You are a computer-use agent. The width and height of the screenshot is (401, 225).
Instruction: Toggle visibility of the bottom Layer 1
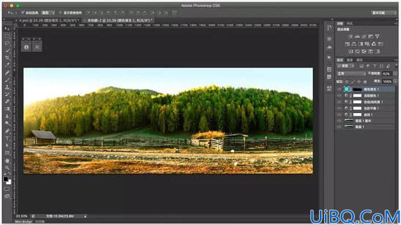[x=339, y=127]
